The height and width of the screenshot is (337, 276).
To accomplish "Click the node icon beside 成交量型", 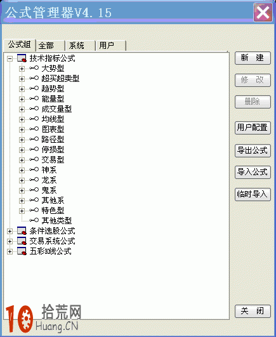I will tap(34, 109).
